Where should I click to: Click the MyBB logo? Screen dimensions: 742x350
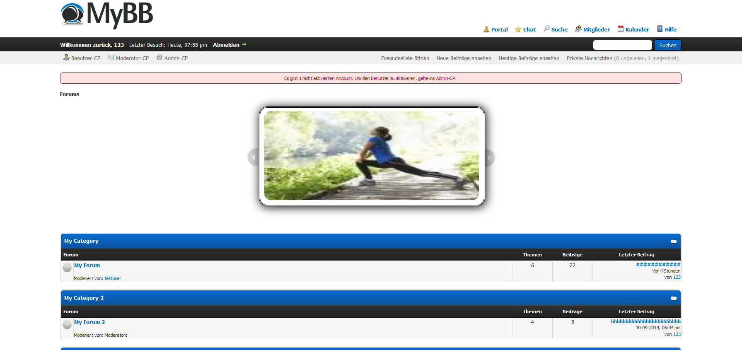tap(107, 15)
